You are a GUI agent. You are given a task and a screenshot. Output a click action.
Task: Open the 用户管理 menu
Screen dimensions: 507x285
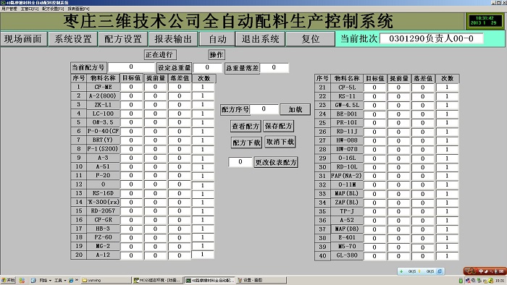click(9, 9)
